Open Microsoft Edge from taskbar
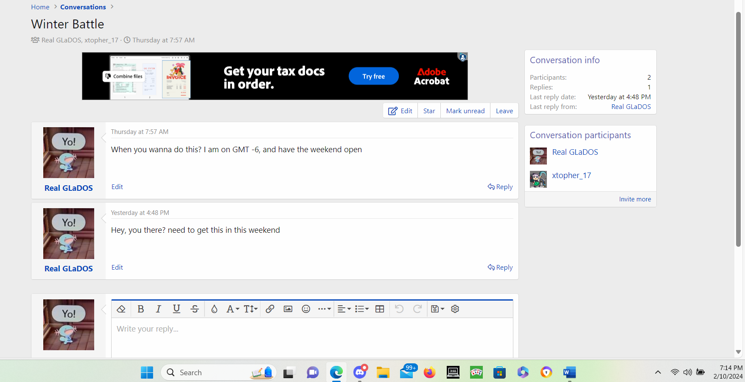 pos(336,373)
